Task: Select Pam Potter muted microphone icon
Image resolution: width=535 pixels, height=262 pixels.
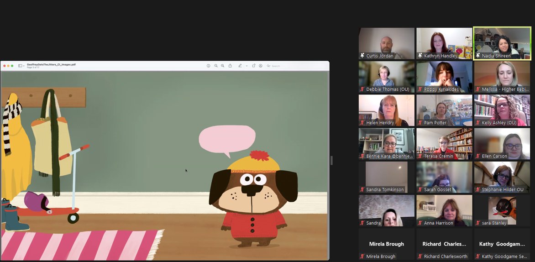Action: (420, 122)
